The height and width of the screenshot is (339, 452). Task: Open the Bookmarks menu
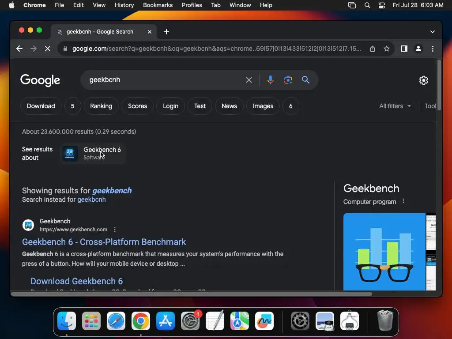(158, 5)
